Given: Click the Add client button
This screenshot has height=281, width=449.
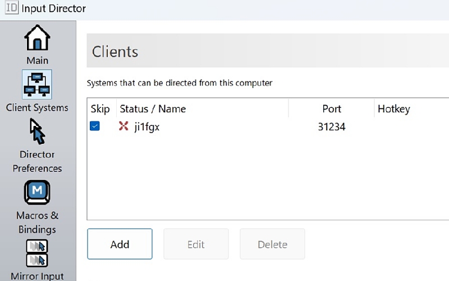Looking at the screenshot, I should (120, 244).
